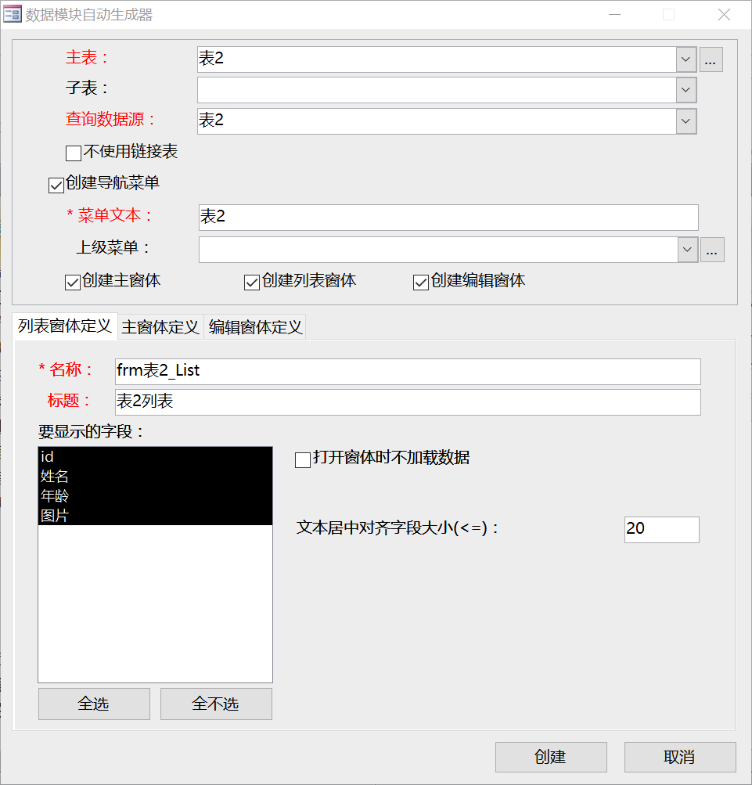752x785 pixels.
Task: Uncheck the 创建导航菜单 checkbox
Action: coord(56,185)
